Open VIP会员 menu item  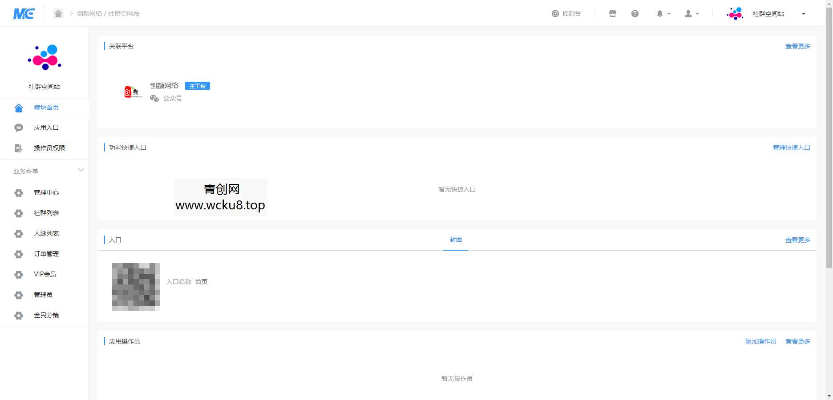(x=45, y=275)
